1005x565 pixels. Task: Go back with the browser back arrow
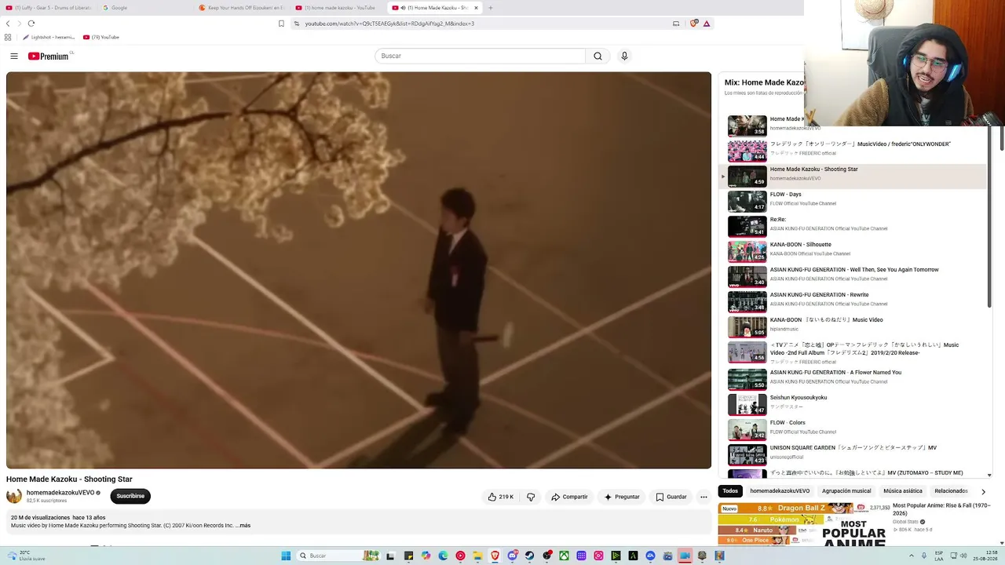click(8, 24)
